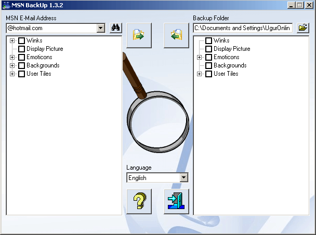Check Backgrounds box in right panel

[208, 65]
